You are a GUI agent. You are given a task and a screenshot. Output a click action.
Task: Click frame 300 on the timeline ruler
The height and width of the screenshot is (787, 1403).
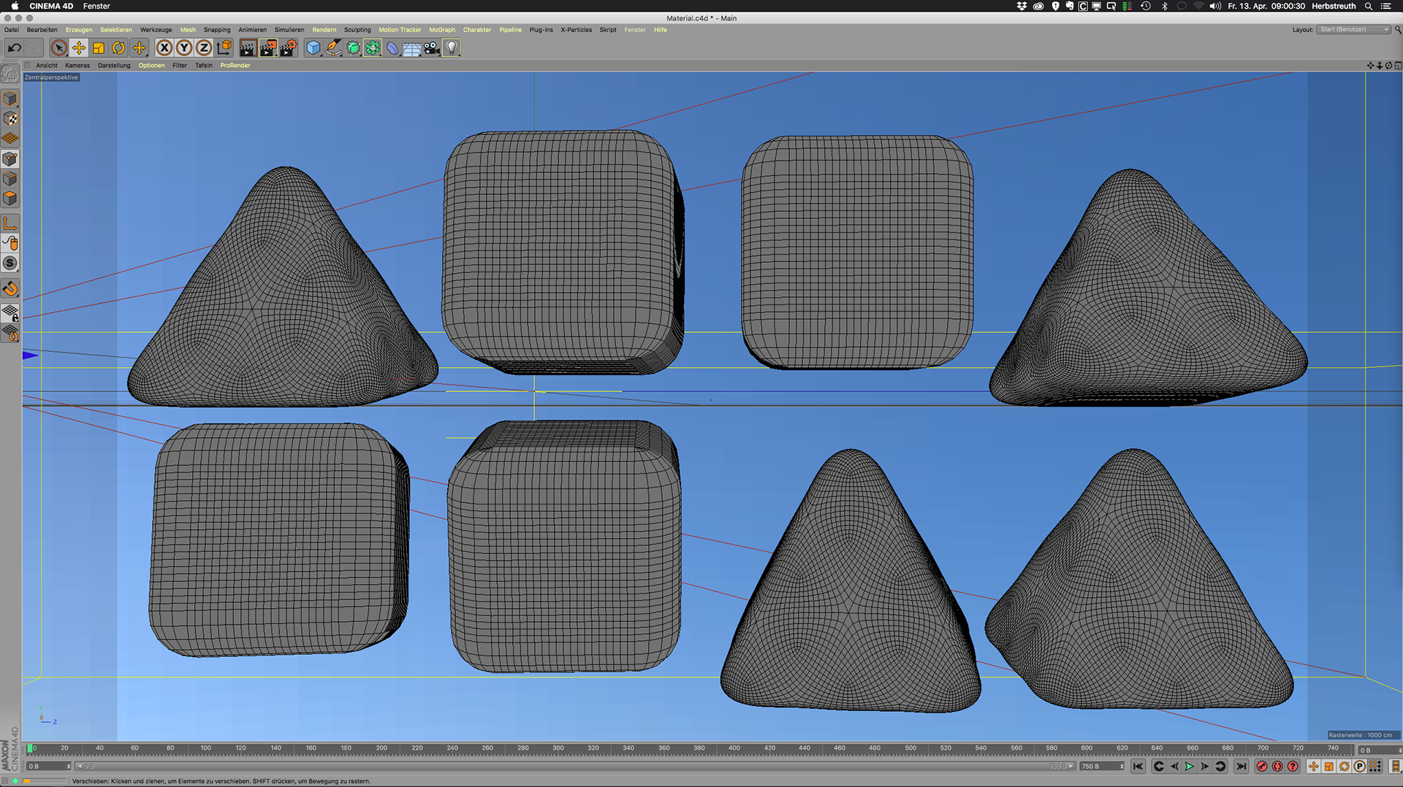pos(558,748)
